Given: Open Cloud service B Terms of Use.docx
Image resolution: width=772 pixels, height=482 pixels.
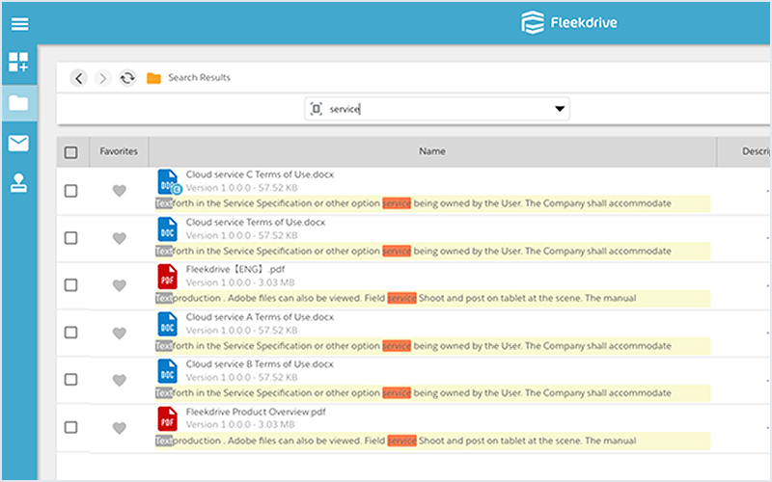Looking at the screenshot, I should 260,364.
